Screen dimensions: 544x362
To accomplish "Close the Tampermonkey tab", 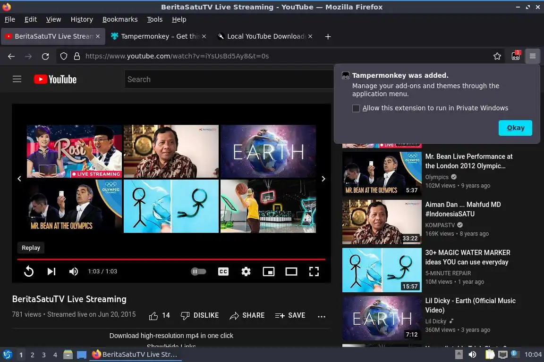I will [204, 36].
